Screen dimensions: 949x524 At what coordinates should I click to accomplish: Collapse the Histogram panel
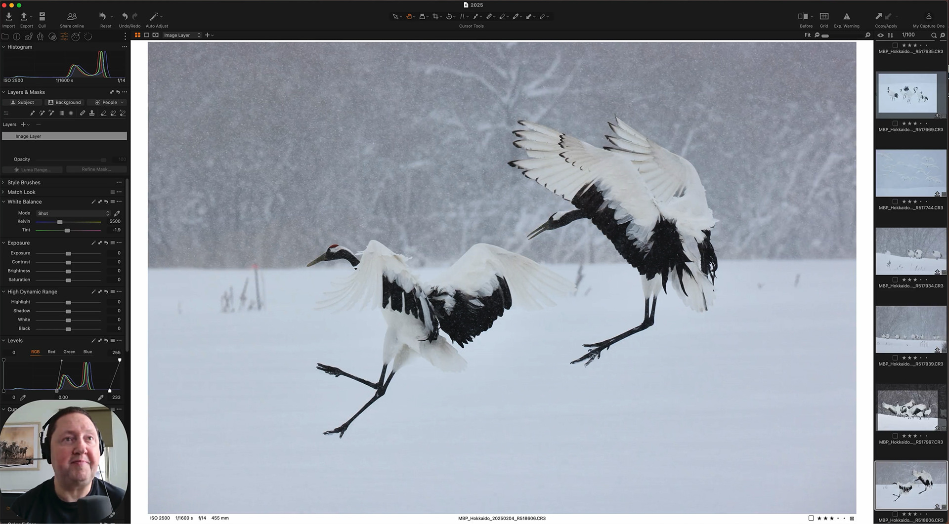pos(3,47)
